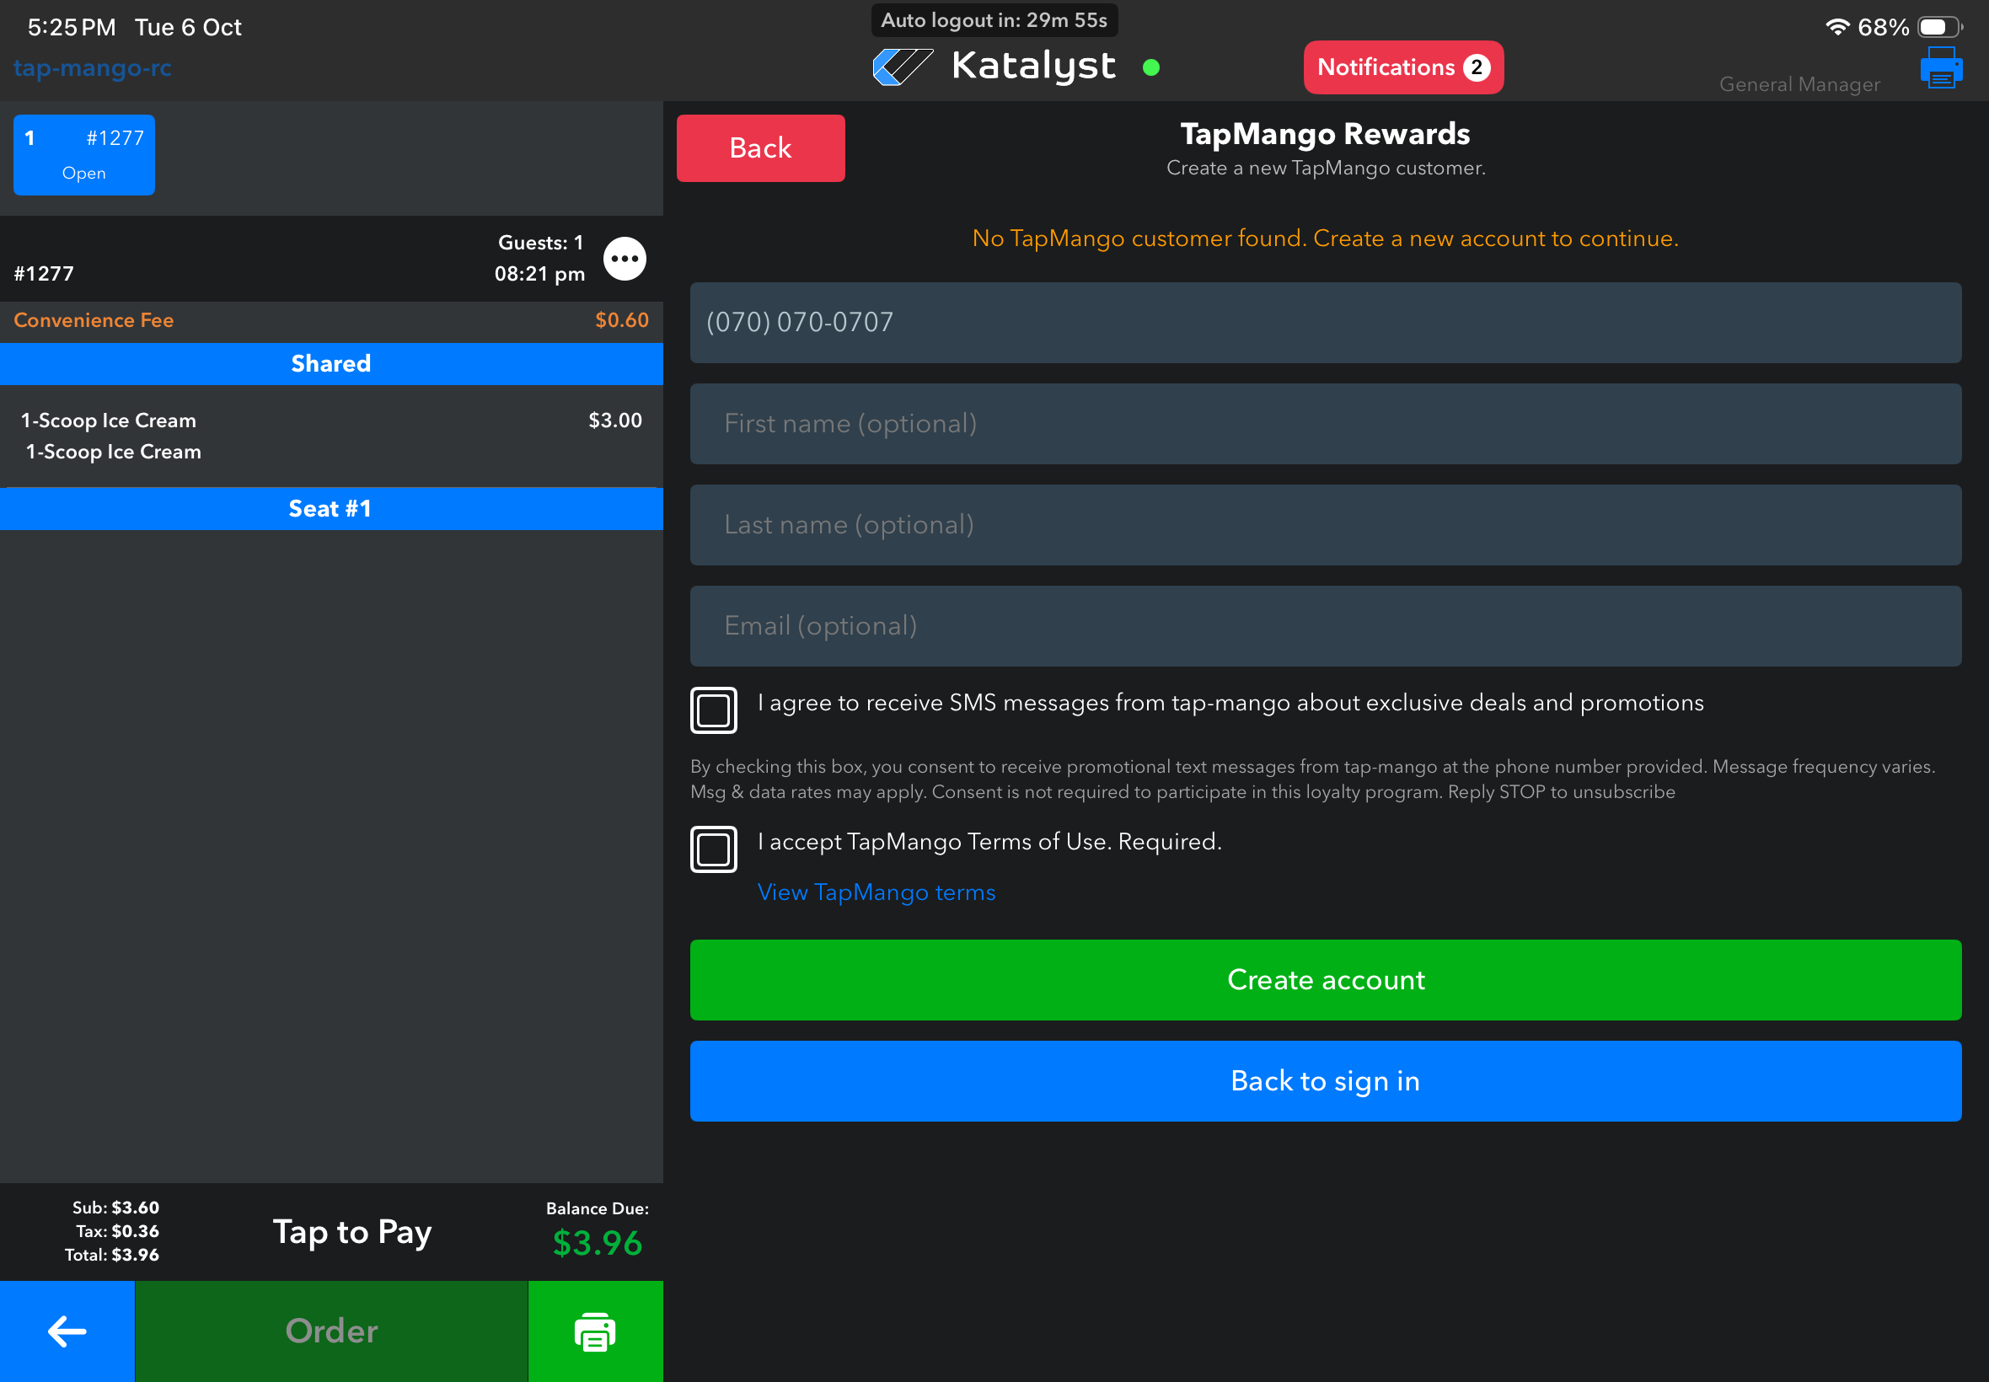This screenshot has height=1382, width=1989.
Task: Open Notifications panel
Action: 1402,67
